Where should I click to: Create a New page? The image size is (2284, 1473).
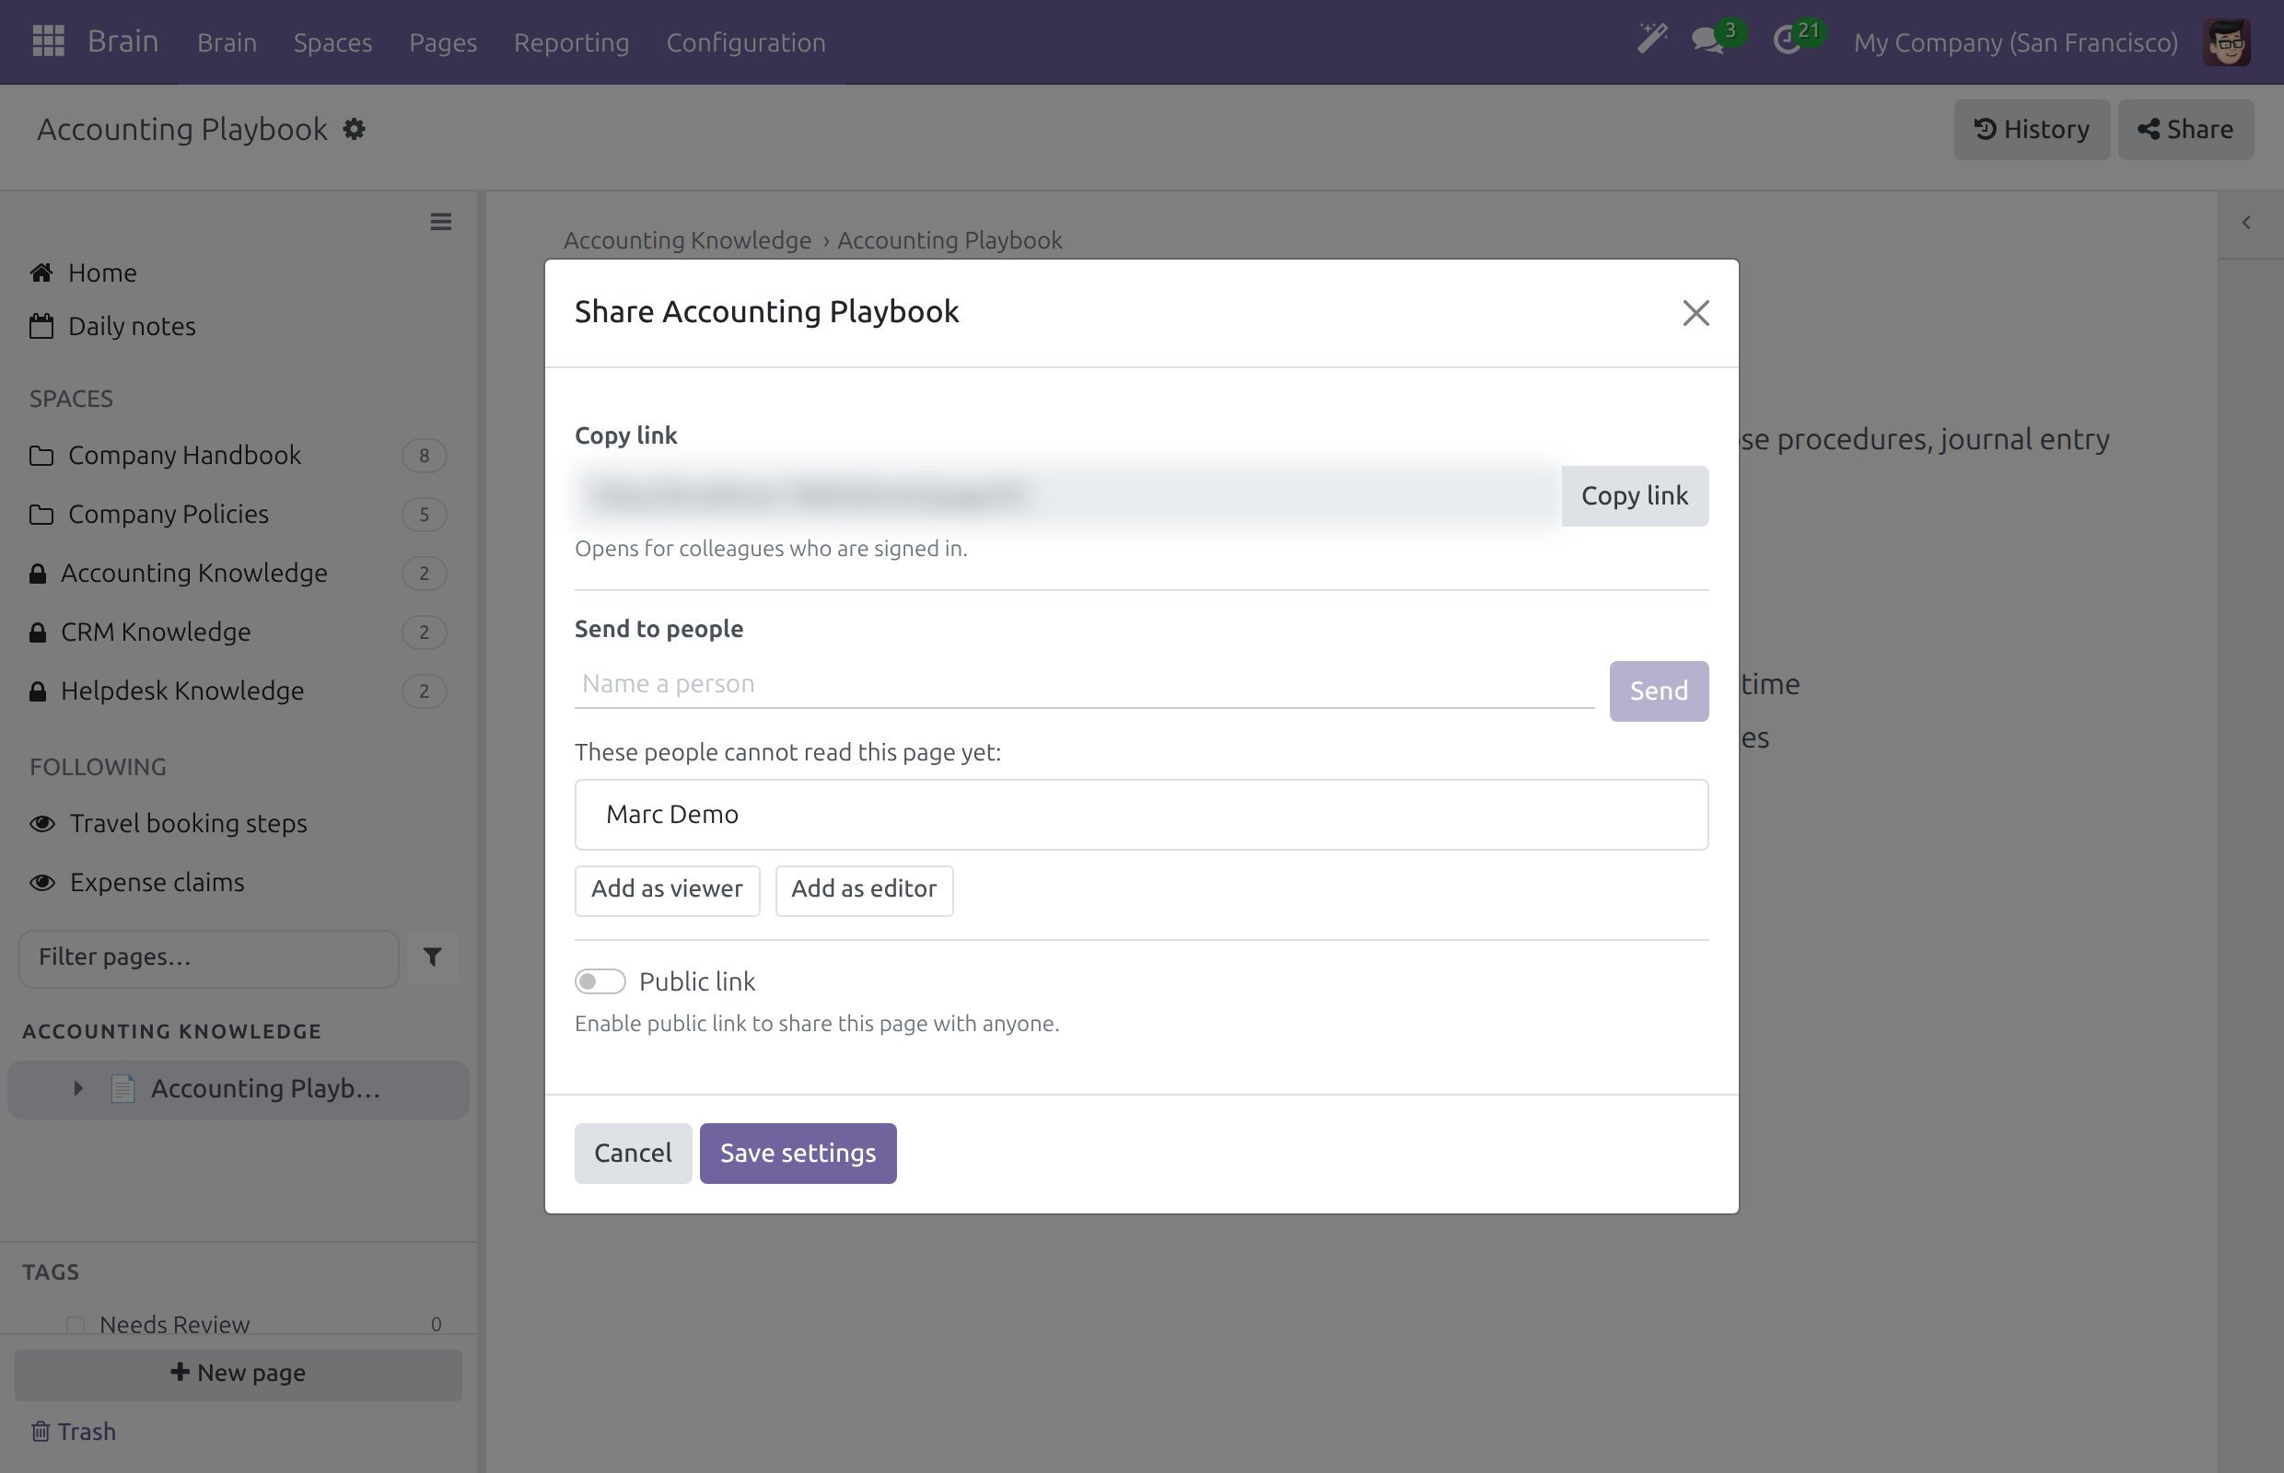tap(239, 1374)
